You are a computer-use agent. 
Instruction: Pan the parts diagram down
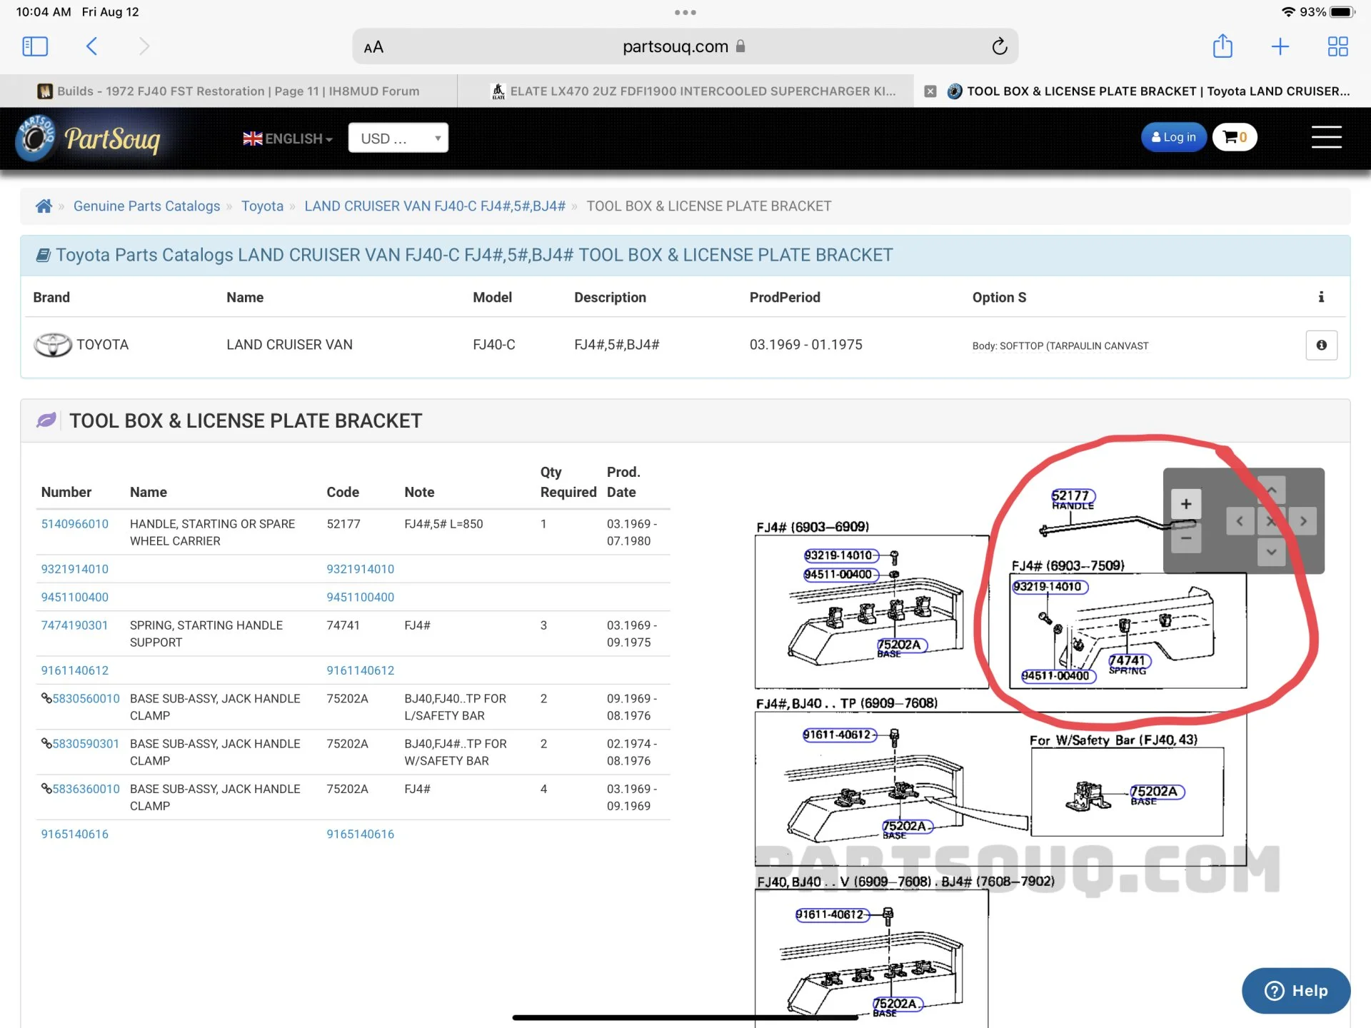pos(1271,552)
